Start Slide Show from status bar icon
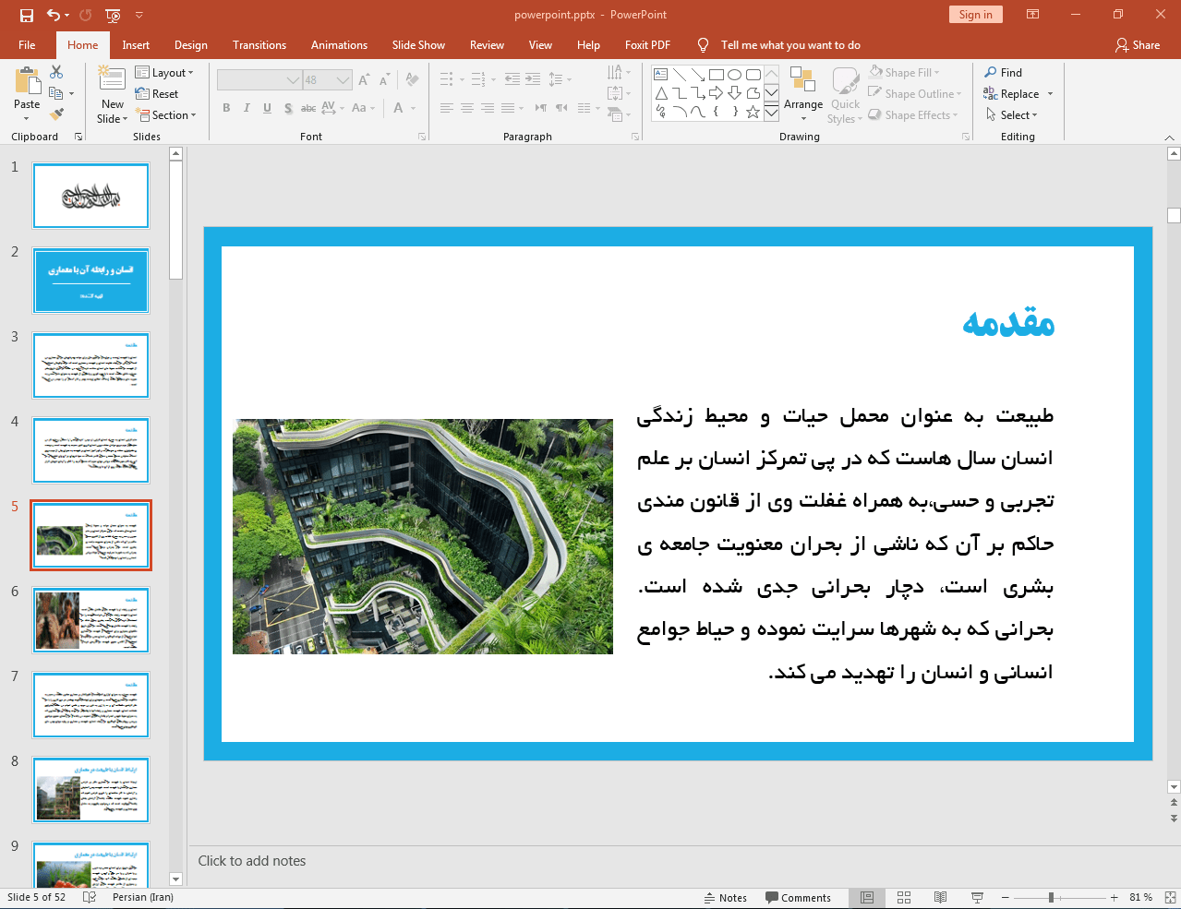 (977, 897)
